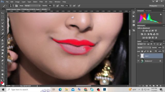Toggle lock transparent pixels
This screenshot has height=92, width=165.
tap(142, 51)
